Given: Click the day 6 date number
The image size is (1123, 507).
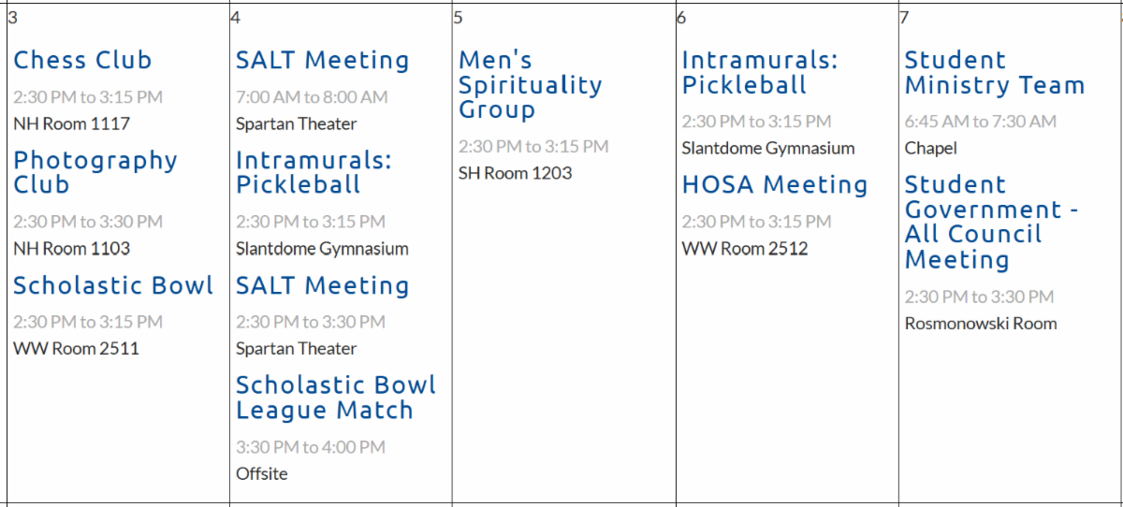Looking at the screenshot, I should point(681,17).
